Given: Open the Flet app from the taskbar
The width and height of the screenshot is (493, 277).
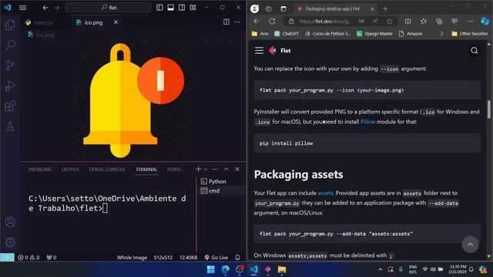Looking at the screenshot, I should pos(268,269).
